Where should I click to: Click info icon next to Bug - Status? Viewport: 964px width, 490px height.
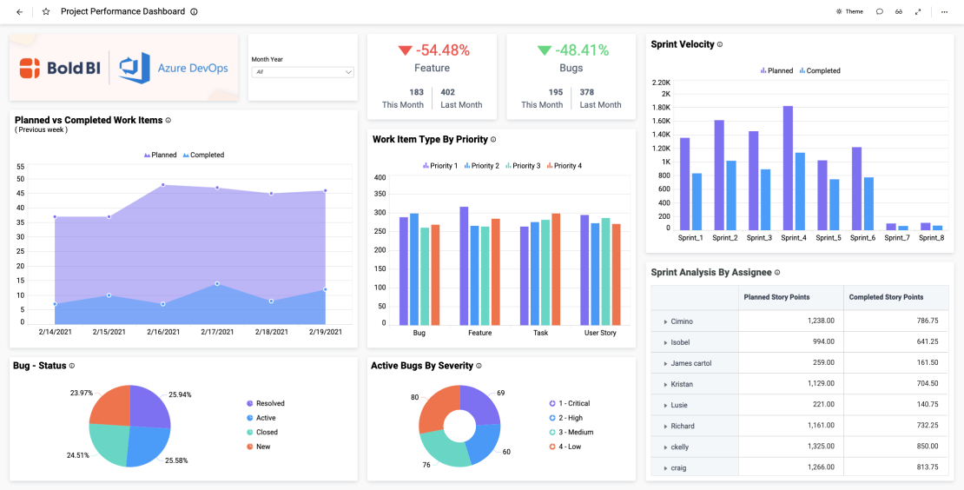point(72,366)
